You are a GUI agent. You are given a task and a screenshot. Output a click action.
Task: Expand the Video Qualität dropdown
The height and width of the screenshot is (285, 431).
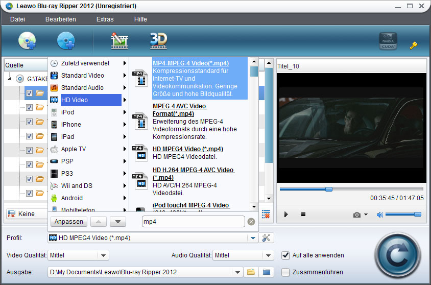(103, 255)
